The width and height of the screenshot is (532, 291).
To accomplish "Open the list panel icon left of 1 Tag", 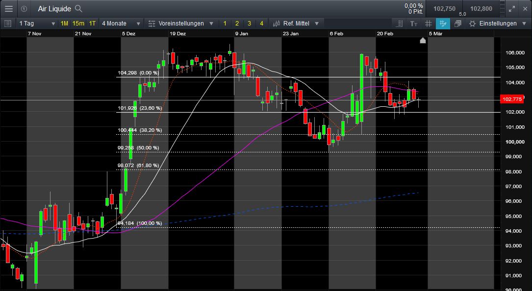I will click(x=7, y=24).
